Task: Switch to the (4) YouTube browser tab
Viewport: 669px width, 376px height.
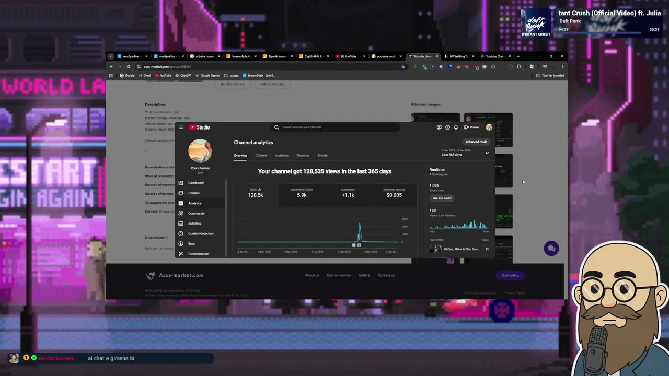Action: [x=349, y=56]
